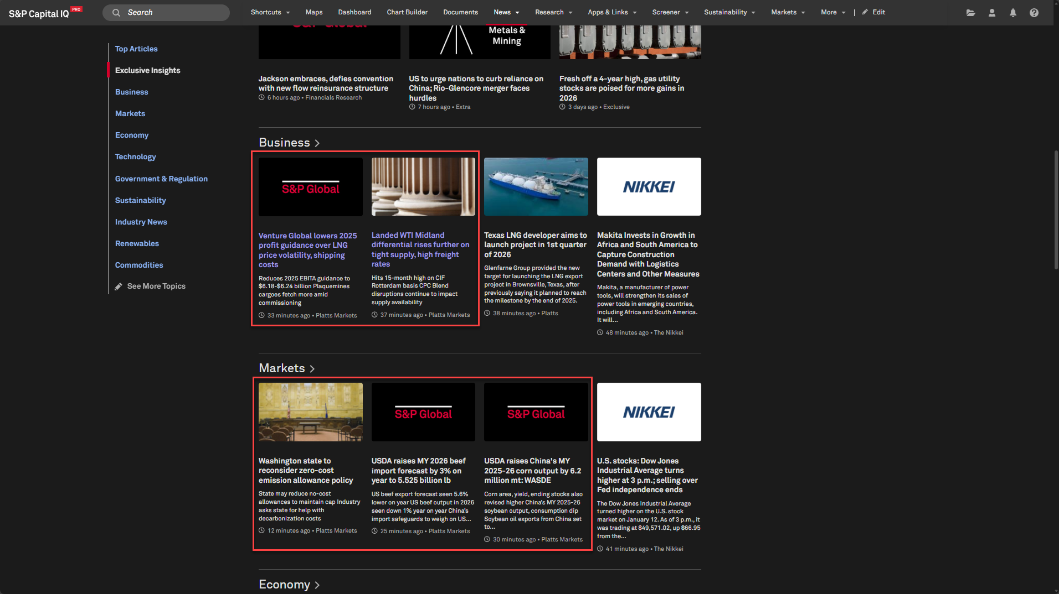
Task: Open the Economy section chevron heading
Action: tap(289, 585)
